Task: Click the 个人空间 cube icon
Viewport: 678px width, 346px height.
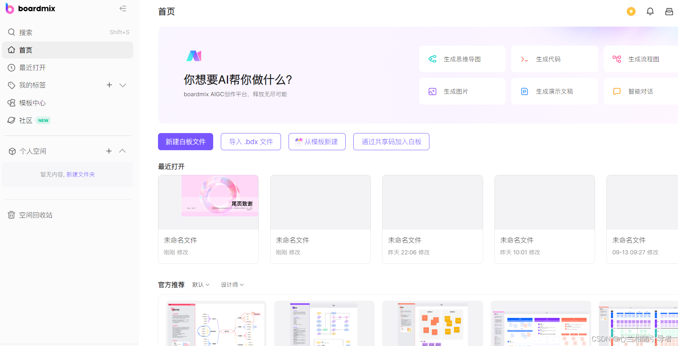Action: pyautogui.click(x=12, y=151)
